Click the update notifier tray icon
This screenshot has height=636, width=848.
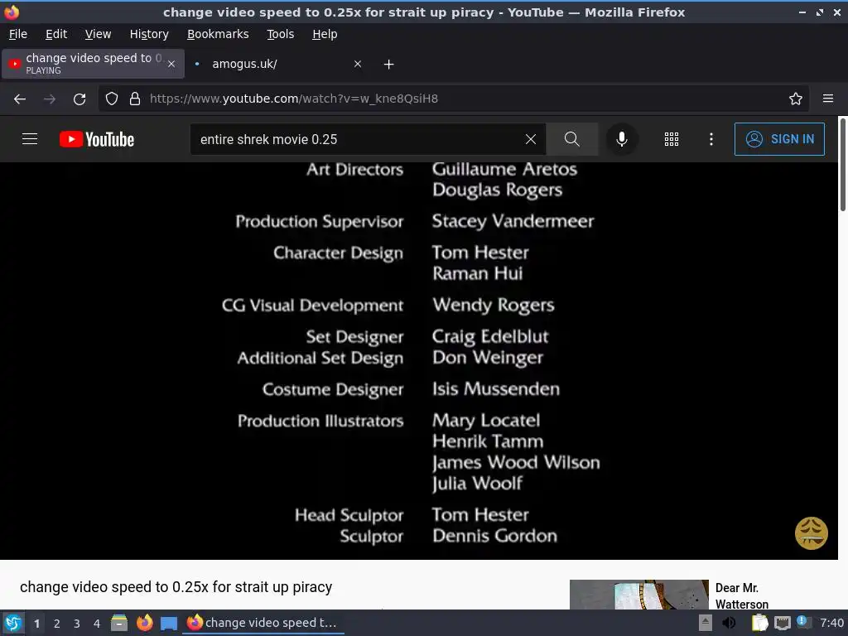pos(803,622)
